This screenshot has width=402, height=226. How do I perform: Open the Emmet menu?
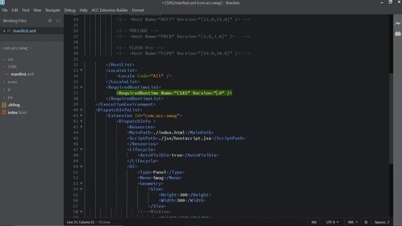138,10
